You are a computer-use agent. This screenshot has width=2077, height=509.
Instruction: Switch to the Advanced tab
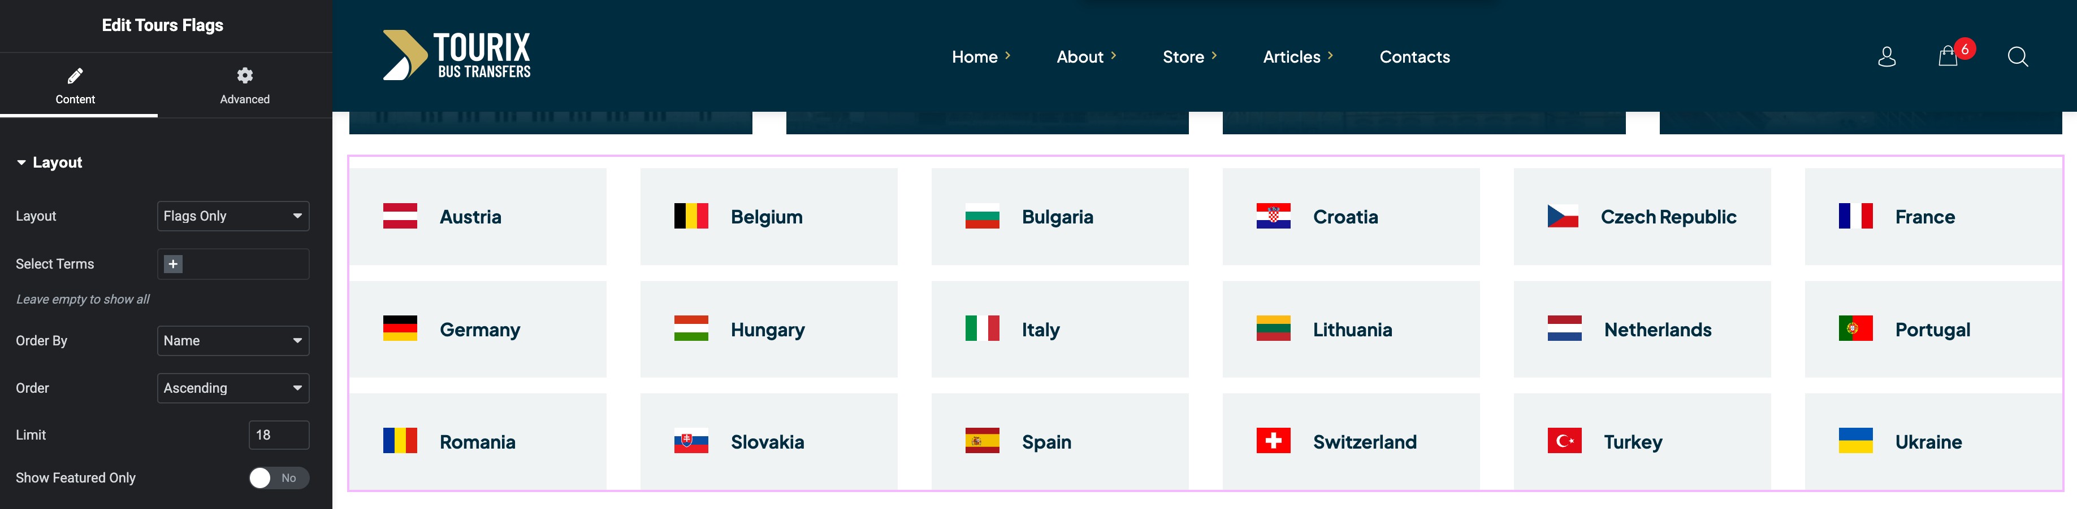[244, 85]
